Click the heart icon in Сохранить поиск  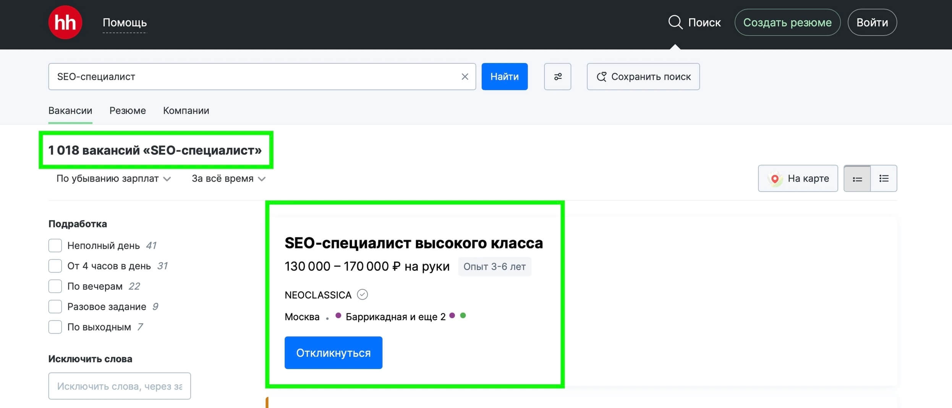[x=601, y=77]
